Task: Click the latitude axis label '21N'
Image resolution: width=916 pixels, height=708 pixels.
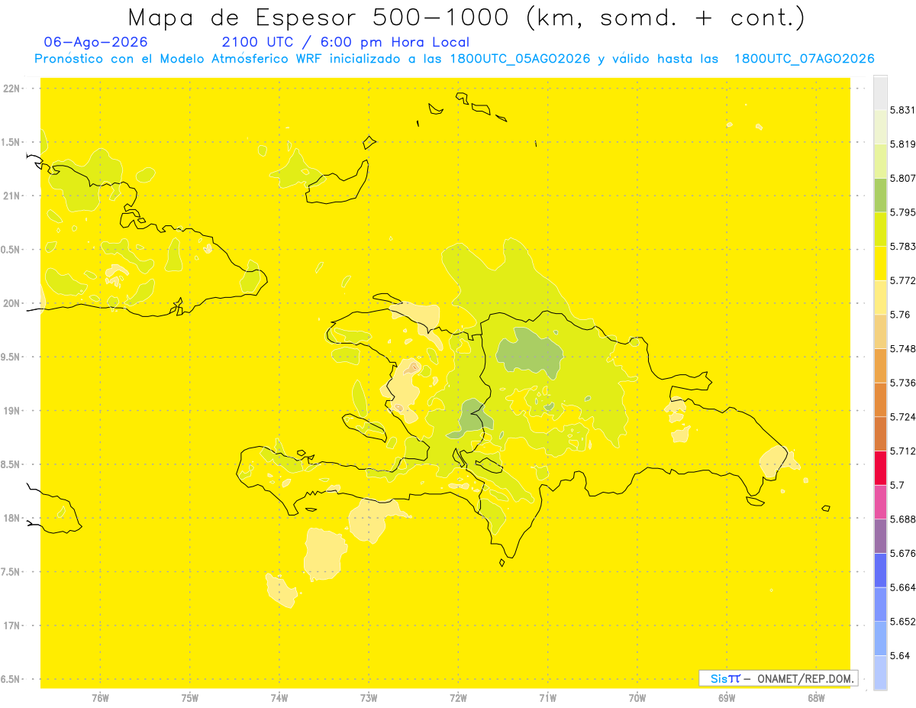Action: [x=13, y=196]
